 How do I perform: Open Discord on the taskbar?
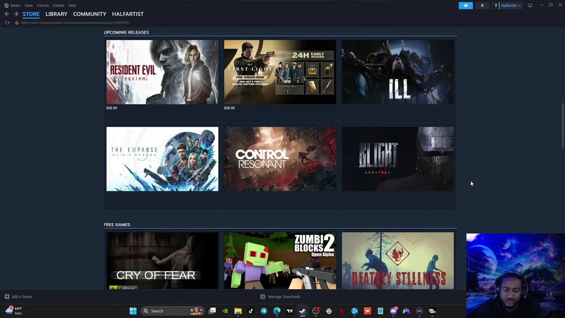pos(393,311)
